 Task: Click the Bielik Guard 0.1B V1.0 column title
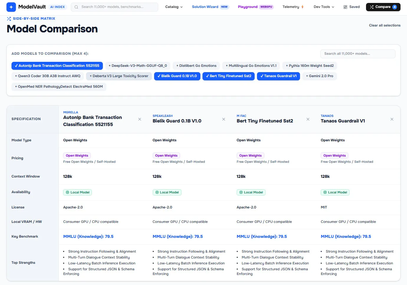coord(177,121)
